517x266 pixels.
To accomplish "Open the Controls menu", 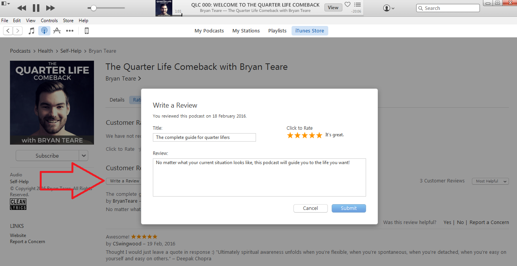I will (49, 21).
